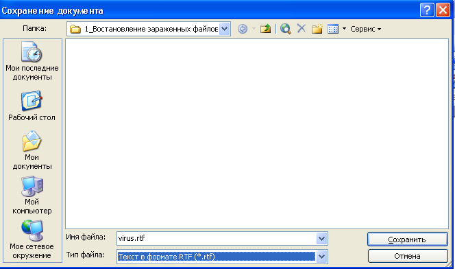Create a new folder
The width and height of the screenshot is (455, 269).
317,29
